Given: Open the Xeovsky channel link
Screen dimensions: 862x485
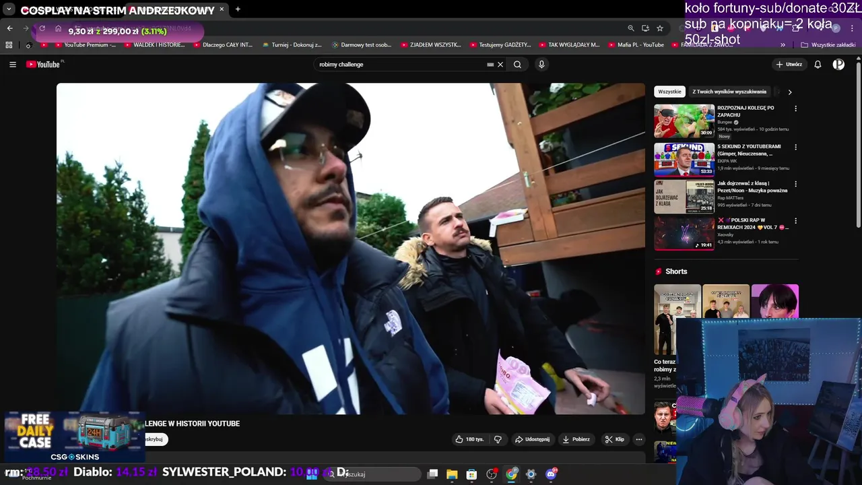Looking at the screenshot, I should pos(725,234).
